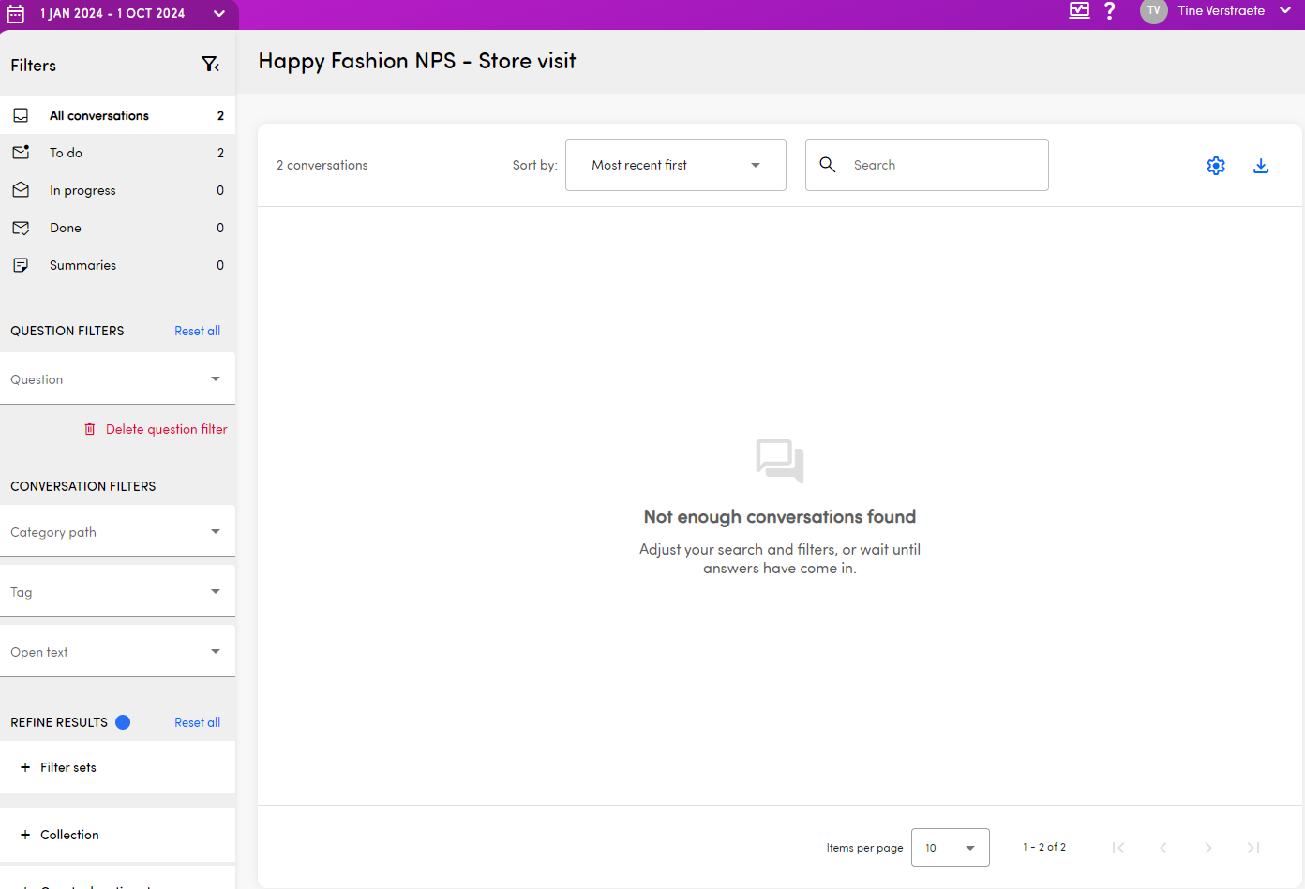Open the help question mark icon

pyautogui.click(x=1110, y=10)
